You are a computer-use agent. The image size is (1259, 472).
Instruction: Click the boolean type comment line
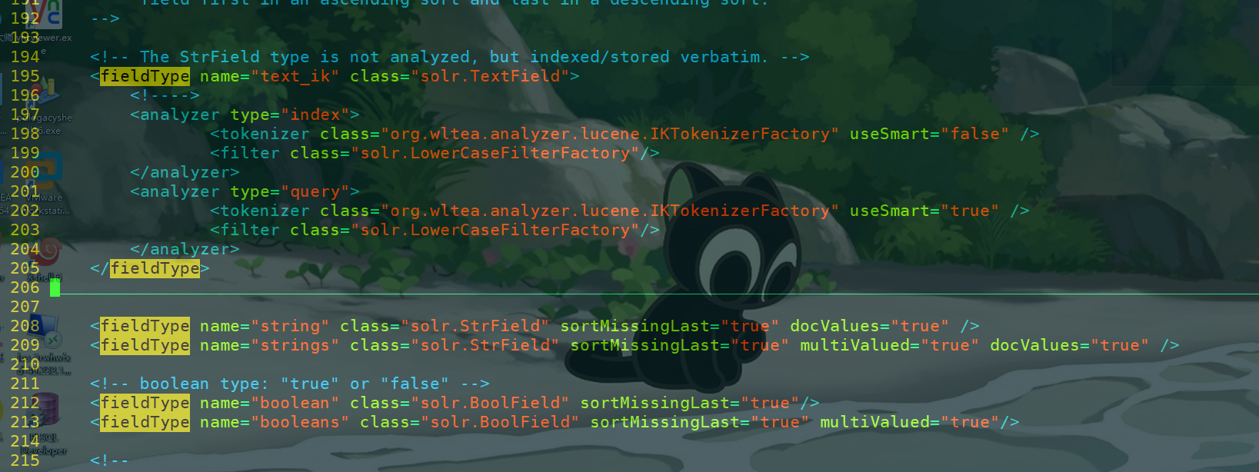click(290, 384)
